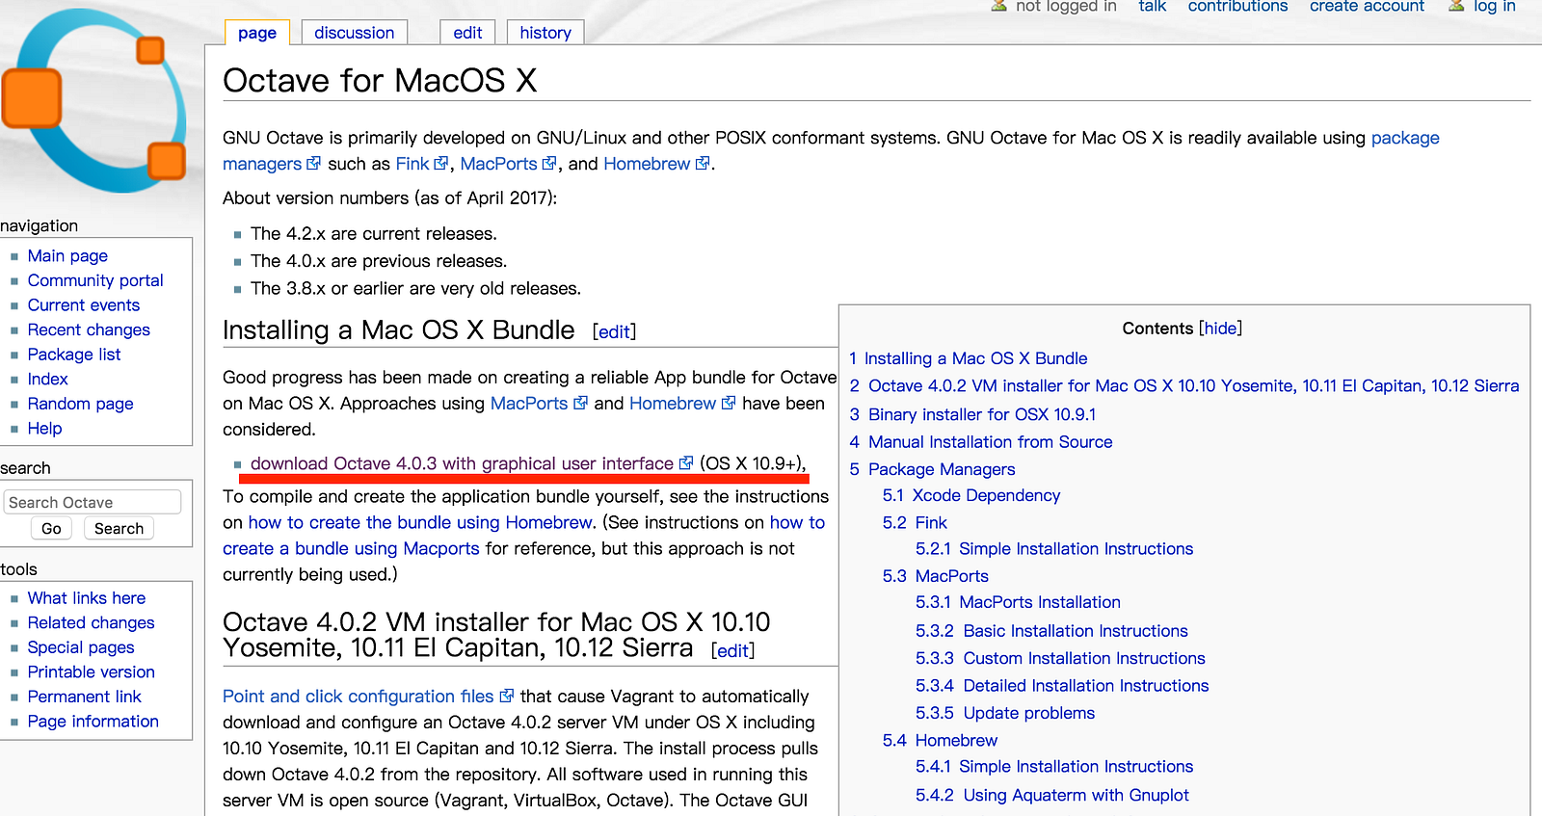This screenshot has width=1542, height=816.
Task: Jump to '5 Package Managers'
Action: pos(932,469)
